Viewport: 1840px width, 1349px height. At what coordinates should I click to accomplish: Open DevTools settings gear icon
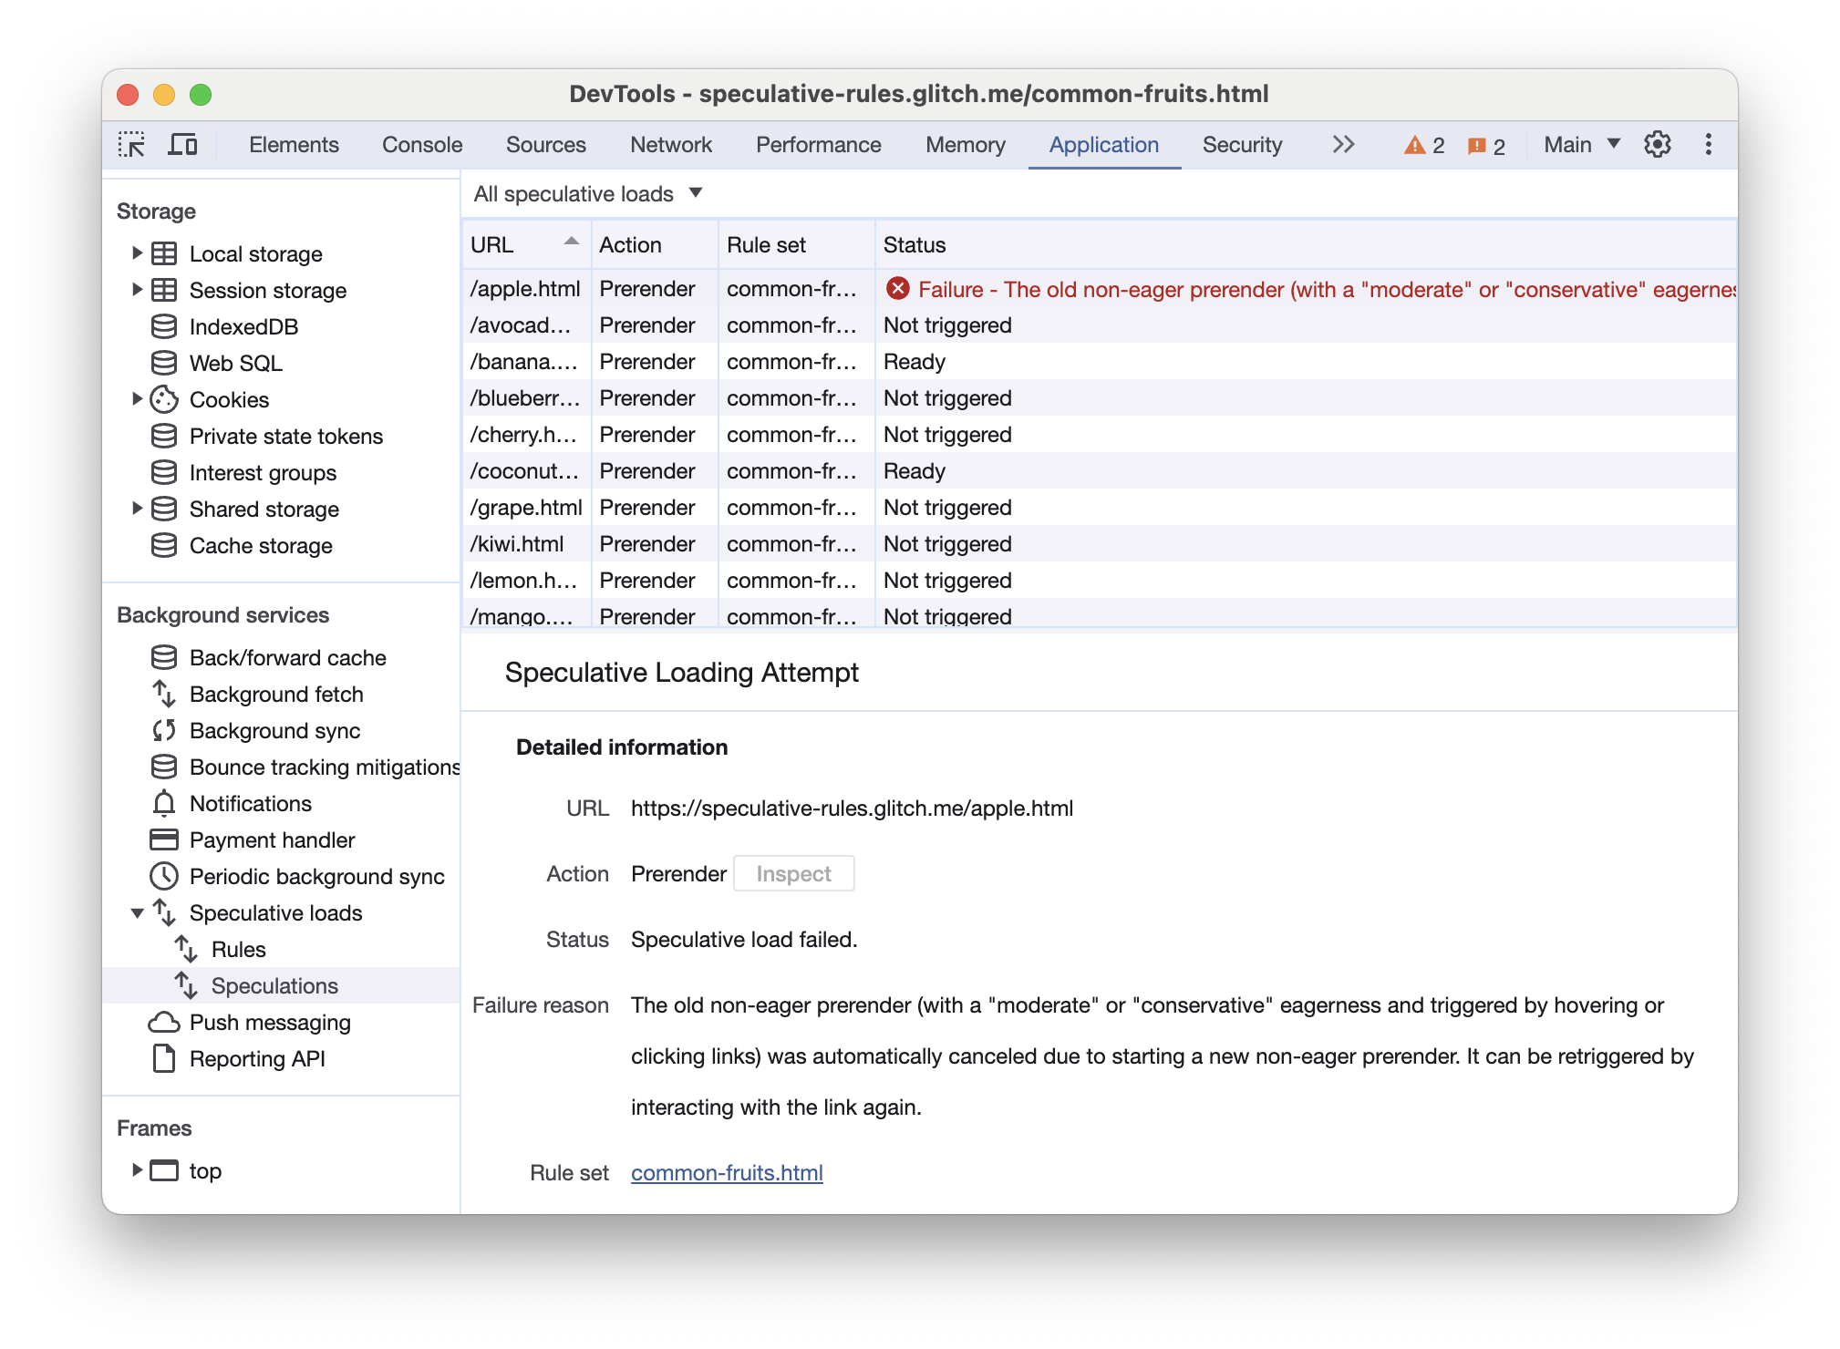[x=1659, y=144]
